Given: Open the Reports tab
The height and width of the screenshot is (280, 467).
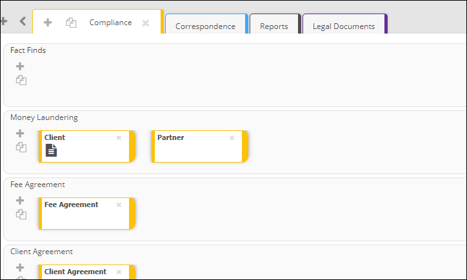Looking at the screenshot, I should (274, 26).
